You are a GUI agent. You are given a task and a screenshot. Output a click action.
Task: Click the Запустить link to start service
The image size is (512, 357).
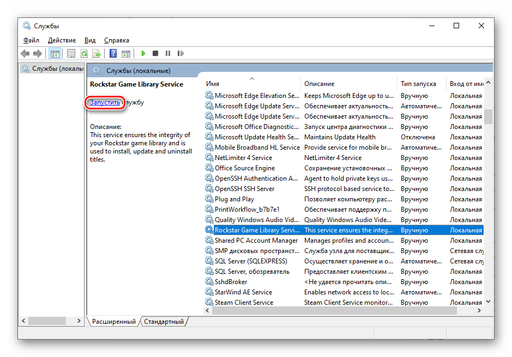click(x=105, y=102)
